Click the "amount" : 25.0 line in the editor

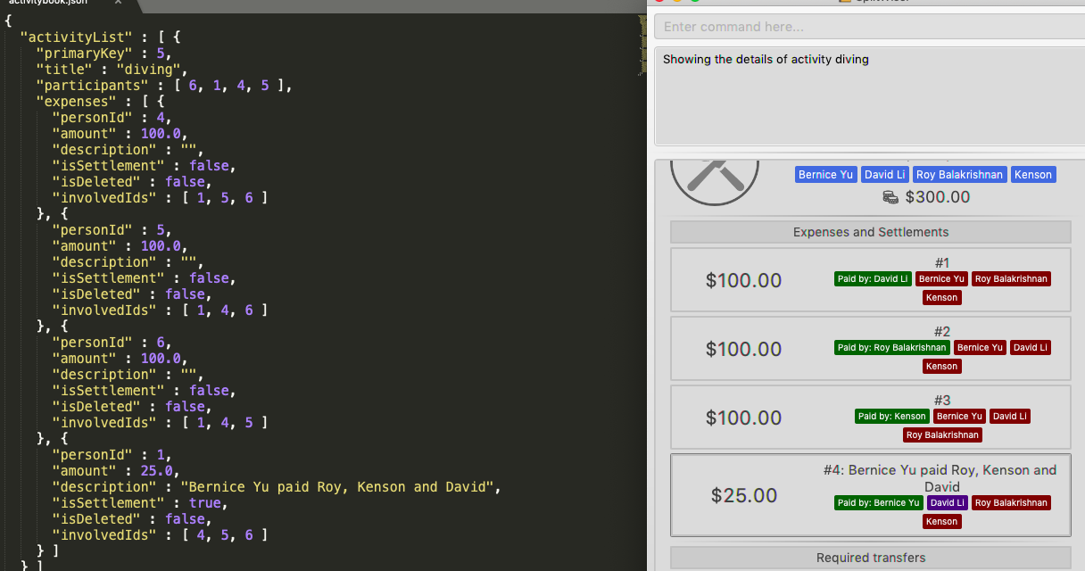[116, 471]
